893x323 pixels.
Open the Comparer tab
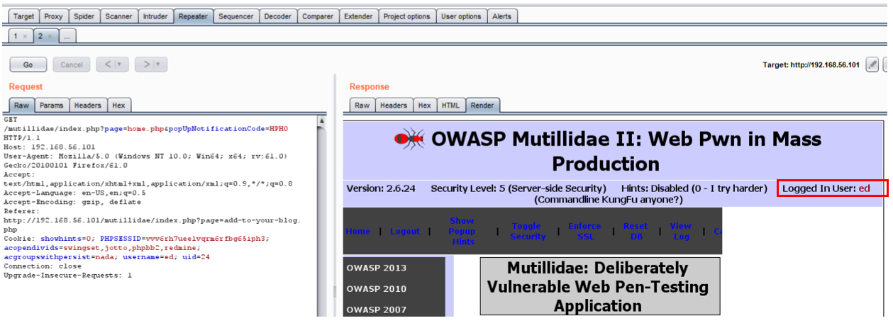coord(317,16)
